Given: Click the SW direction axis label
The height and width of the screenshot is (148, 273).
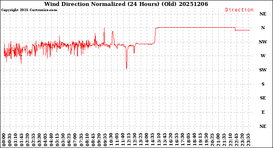Looking at the screenshot, I should 263,70.
